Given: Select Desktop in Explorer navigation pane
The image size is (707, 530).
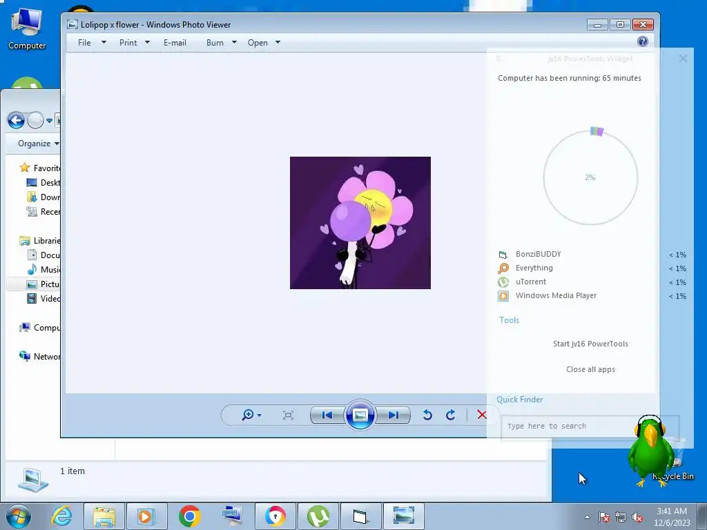Looking at the screenshot, I should (43, 182).
